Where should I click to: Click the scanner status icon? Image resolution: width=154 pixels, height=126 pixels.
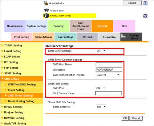click(47, 10)
